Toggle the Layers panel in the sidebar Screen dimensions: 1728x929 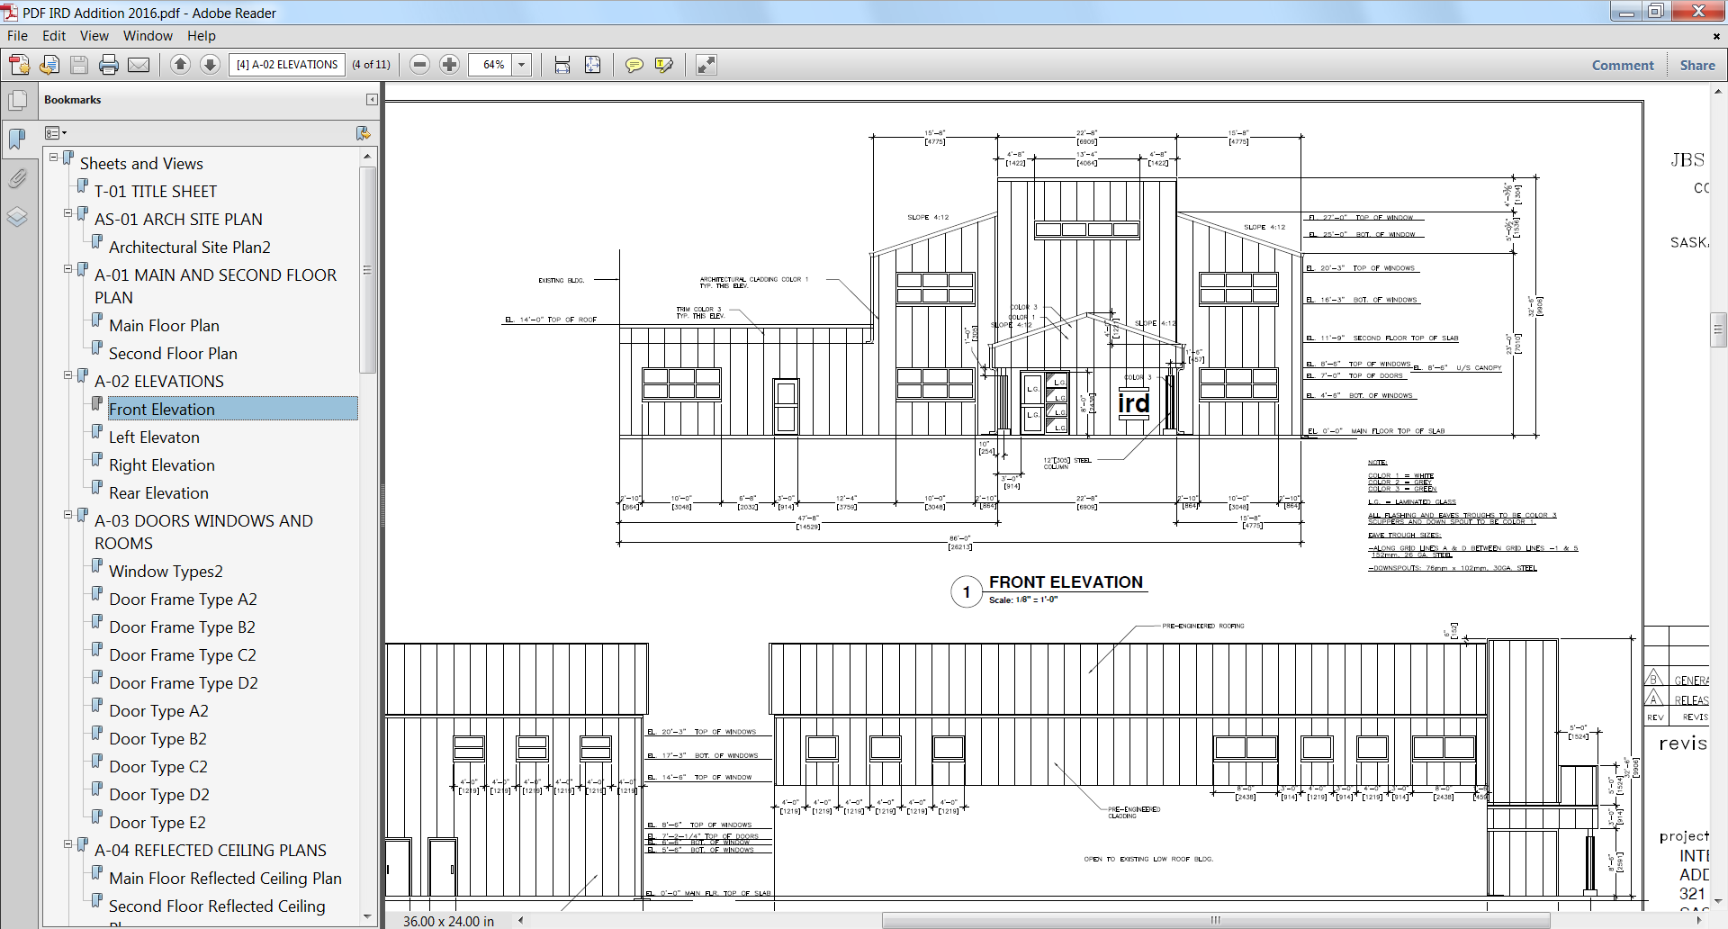17,217
